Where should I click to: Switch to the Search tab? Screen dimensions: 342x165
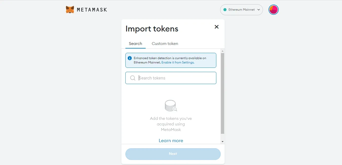coord(136,44)
